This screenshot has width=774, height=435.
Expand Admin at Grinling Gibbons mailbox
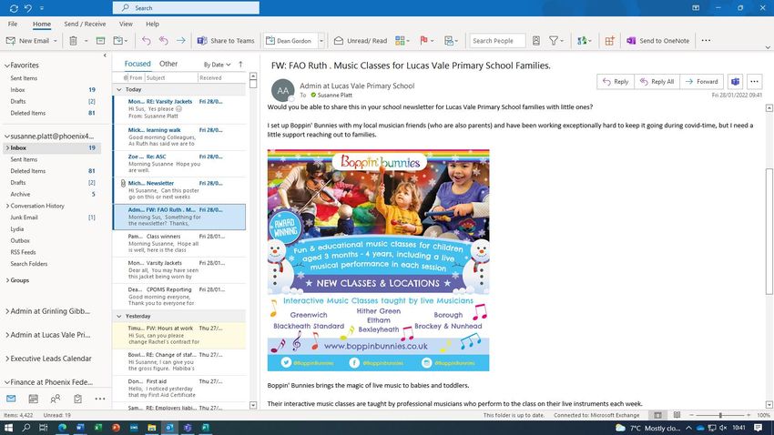coord(7,311)
